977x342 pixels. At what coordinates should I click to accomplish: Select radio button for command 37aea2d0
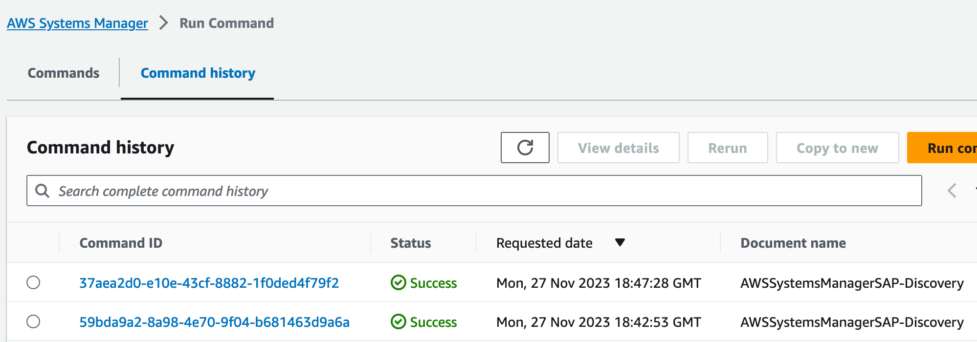click(33, 282)
